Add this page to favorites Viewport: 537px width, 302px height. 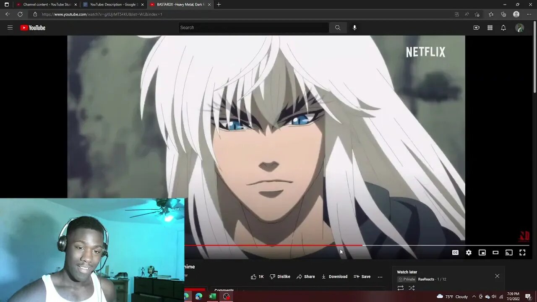(477, 14)
